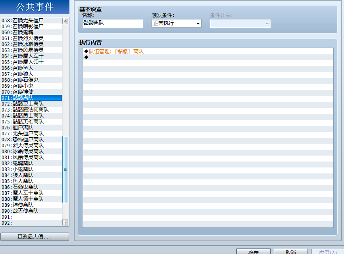Select list item 063:召唤风暴侍灵
The height and width of the screenshot is (254, 344).
[x=31, y=50]
